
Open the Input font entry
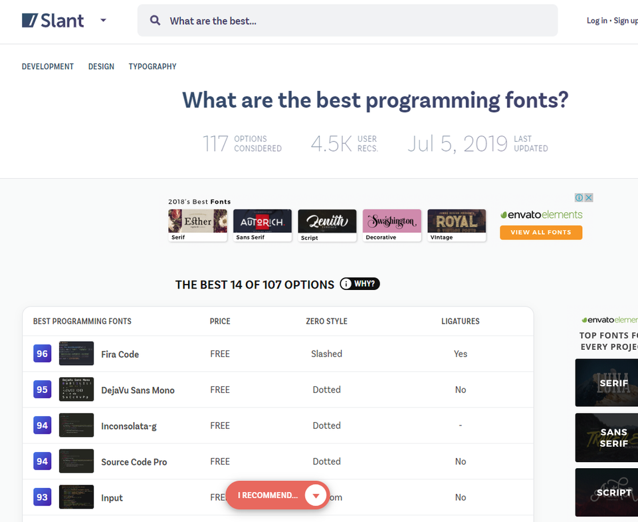[x=112, y=497]
